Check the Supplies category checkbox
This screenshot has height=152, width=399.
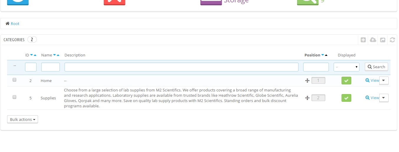14,97
